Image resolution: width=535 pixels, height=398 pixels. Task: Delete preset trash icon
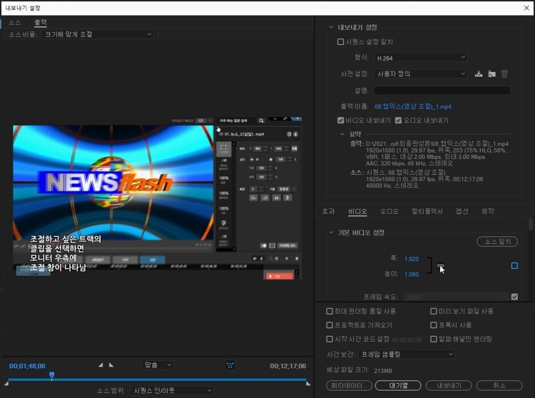[x=504, y=74]
